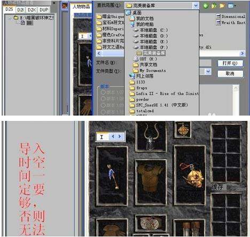Select the Wraith Knot item file
The image size is (250, 237).
click(231, 22)
